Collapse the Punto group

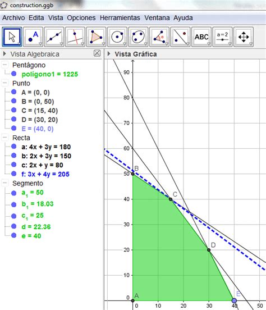click(5, 83)
